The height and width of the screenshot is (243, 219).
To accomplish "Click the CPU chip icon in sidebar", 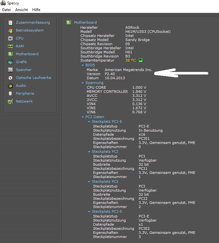I will [x=10, y=39].
